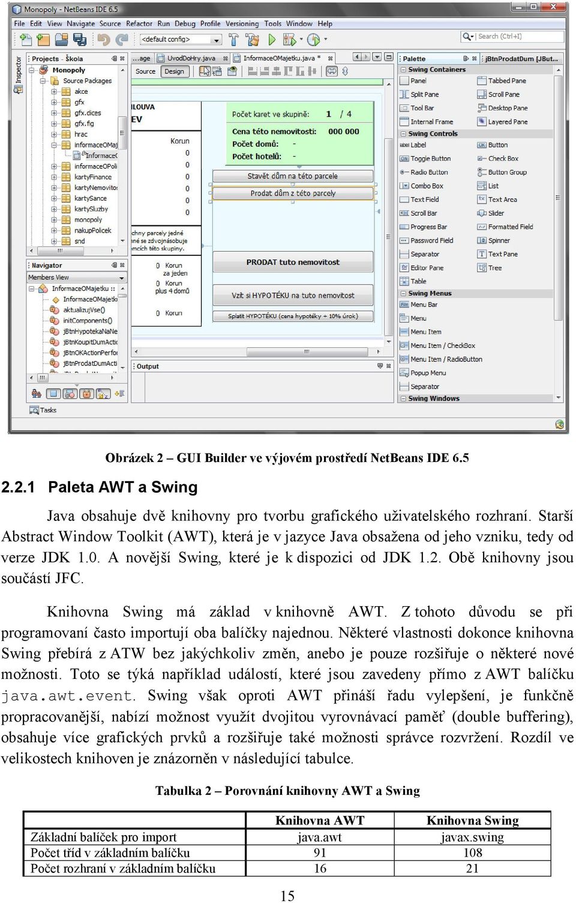Viewport: 576px width, 903px height.
Task: Pick Tree component in Palette
Action: coord(490,268)
